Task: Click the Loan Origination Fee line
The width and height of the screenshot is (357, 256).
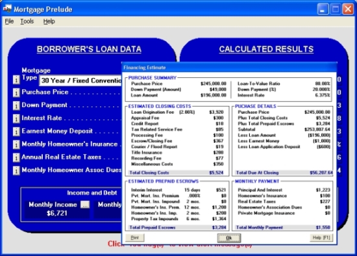Action: point(177,112)
